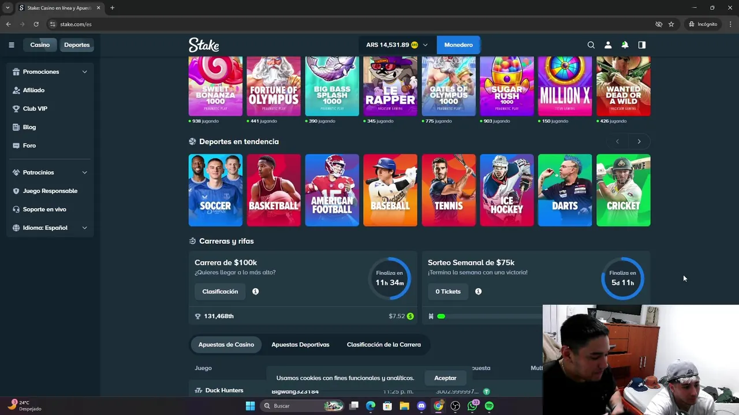Click the view site information icon
The height and width of the screenshot is (415, 739).
click(x=53, y=24)
